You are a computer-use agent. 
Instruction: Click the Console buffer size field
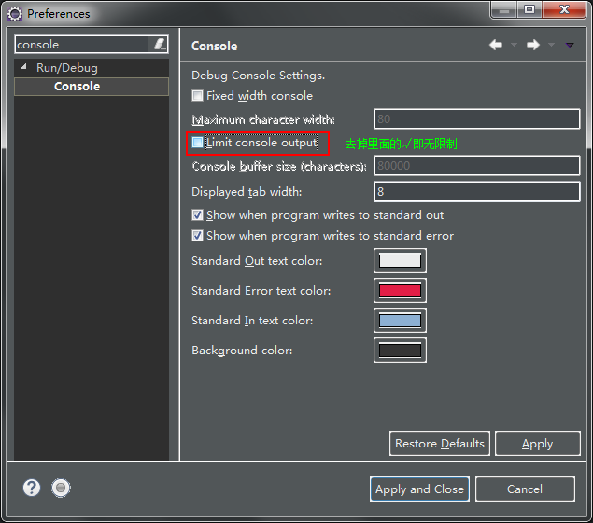click(477, 165)
